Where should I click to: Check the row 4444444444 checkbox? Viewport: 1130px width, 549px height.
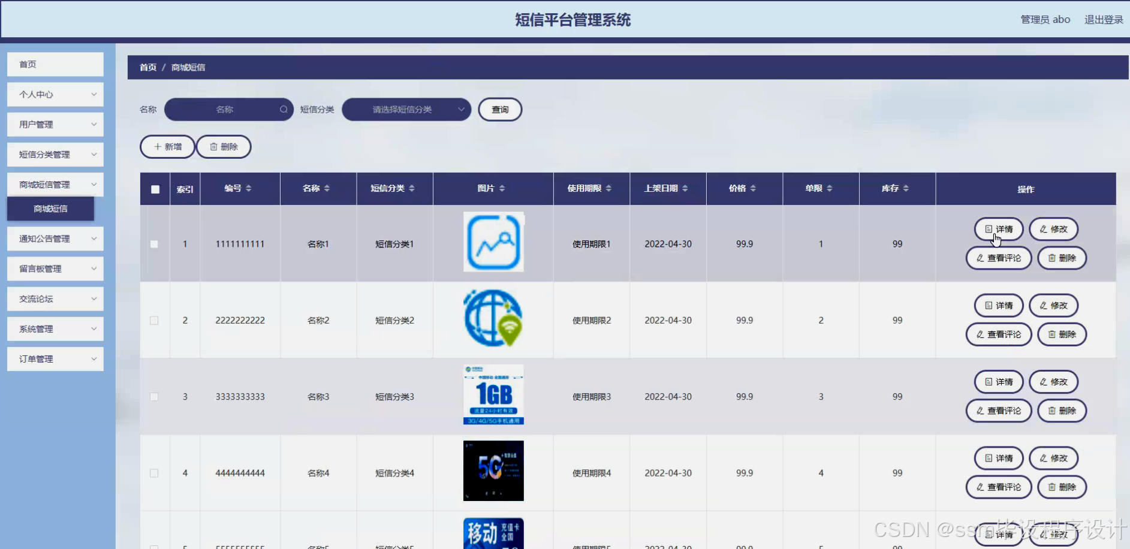[x=154, y=473]
